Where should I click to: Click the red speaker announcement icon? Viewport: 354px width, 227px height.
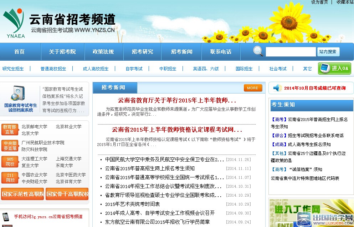coord(278,88)
